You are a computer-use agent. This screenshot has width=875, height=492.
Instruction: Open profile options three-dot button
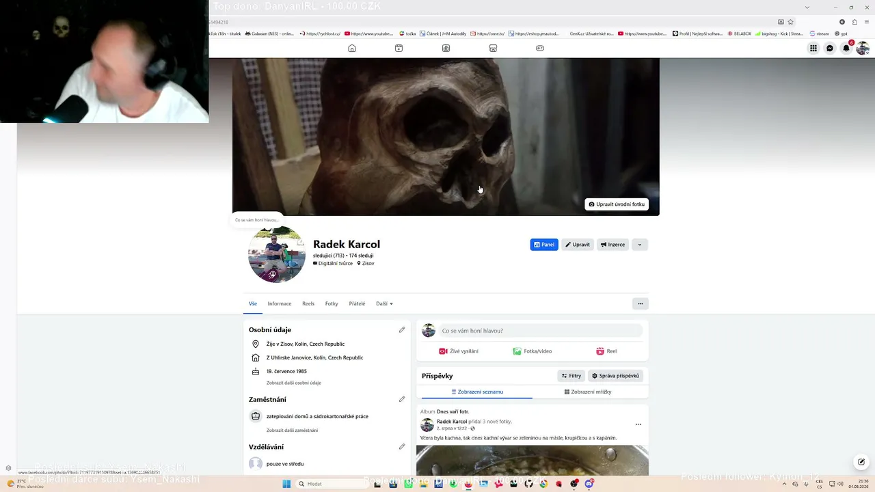(641, 303)
